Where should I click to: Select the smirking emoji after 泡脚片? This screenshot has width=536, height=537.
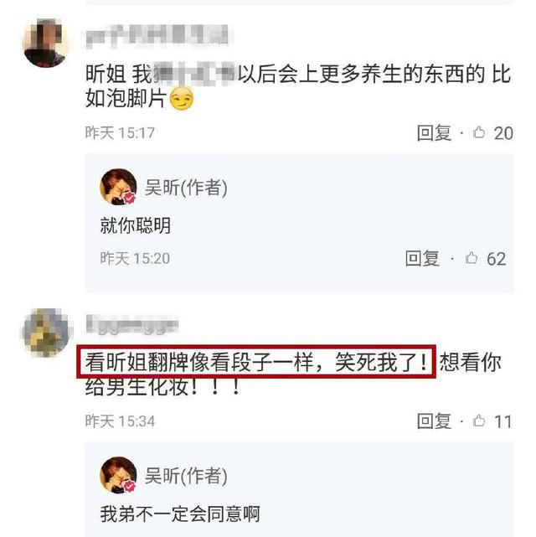pyautogui.click(x=182, y=99)
